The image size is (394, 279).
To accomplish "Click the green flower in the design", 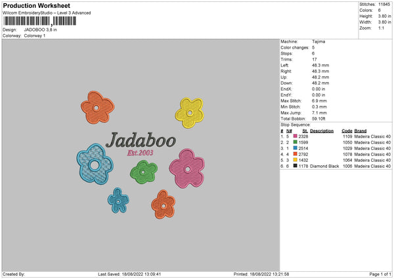I will (144, 172).
